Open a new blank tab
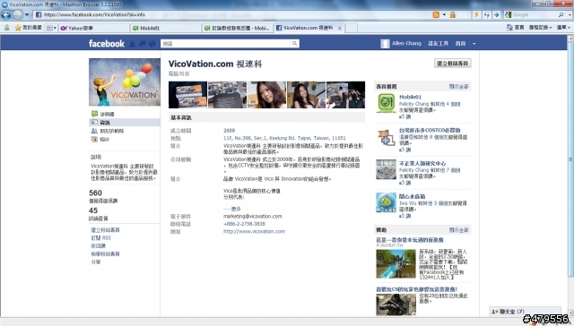This screenshot has width=574, height=326. pos(352,28)
